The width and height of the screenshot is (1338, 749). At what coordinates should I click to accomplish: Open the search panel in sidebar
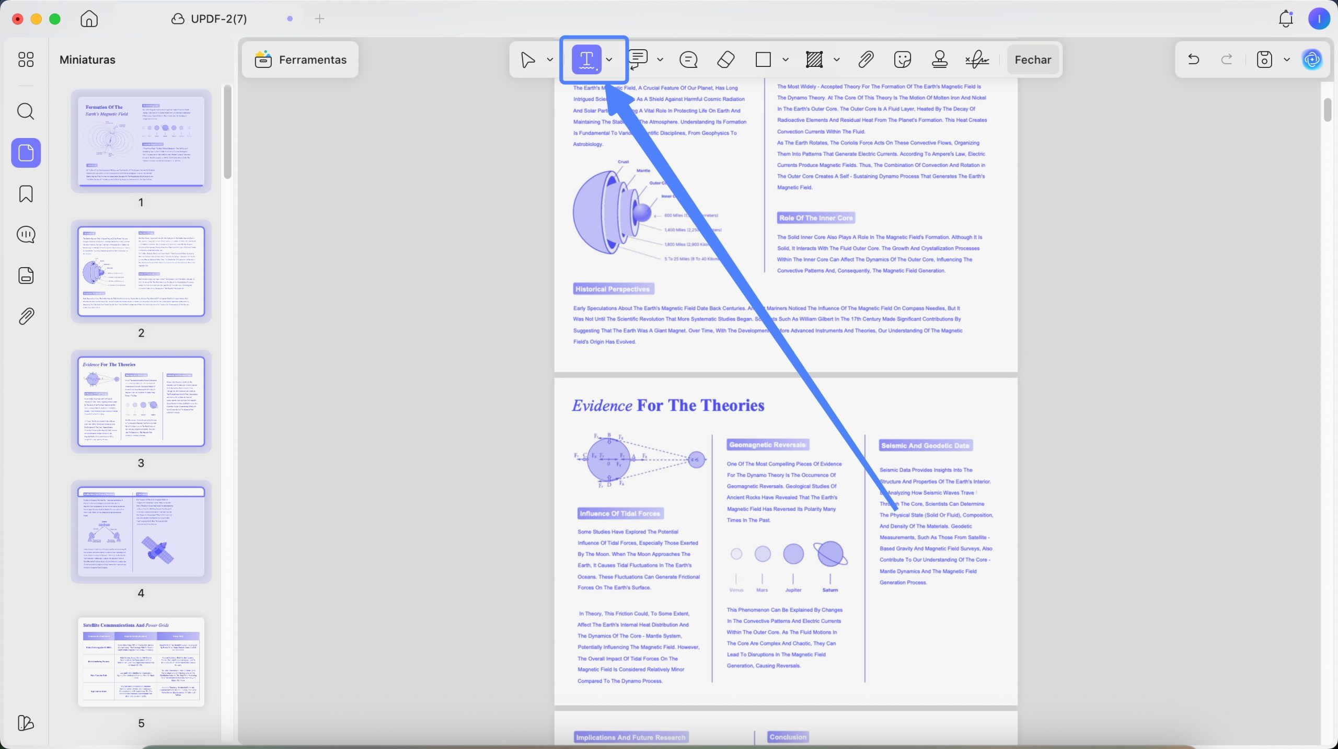coord(26,111)
